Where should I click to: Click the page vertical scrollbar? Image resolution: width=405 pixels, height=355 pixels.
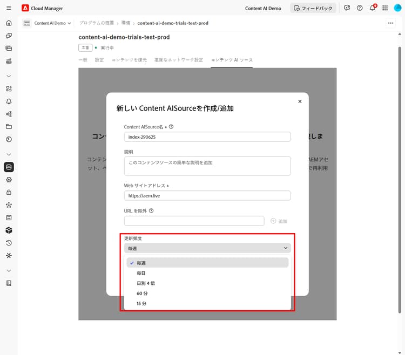[x=400, y=180]
